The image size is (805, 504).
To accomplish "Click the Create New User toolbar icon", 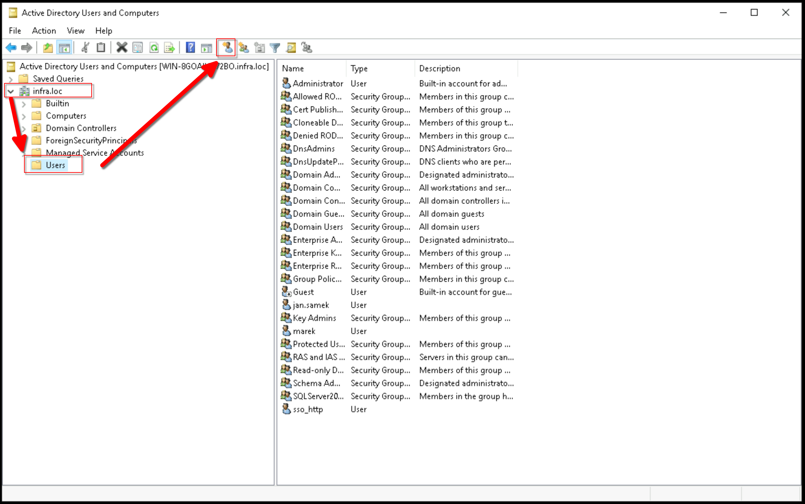I will pos(226,48).
